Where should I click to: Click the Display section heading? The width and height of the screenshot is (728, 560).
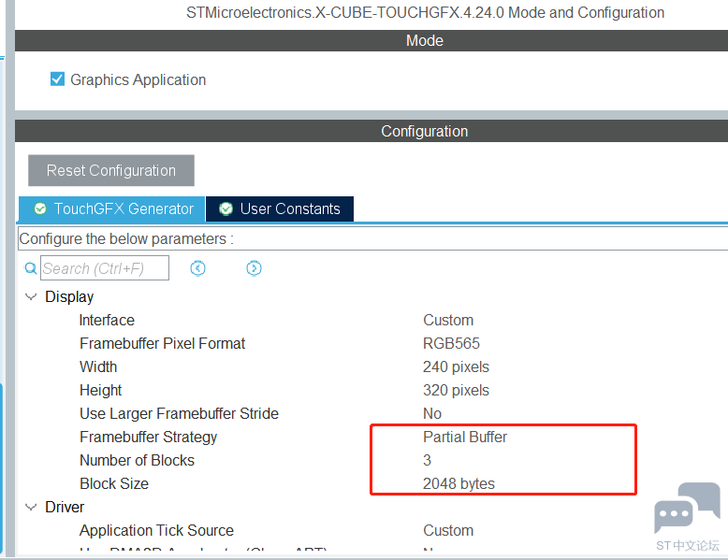click(x=69, y=296)
